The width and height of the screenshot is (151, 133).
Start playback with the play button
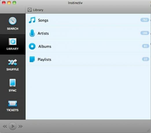pyautogui.click(x=12, y=126)
